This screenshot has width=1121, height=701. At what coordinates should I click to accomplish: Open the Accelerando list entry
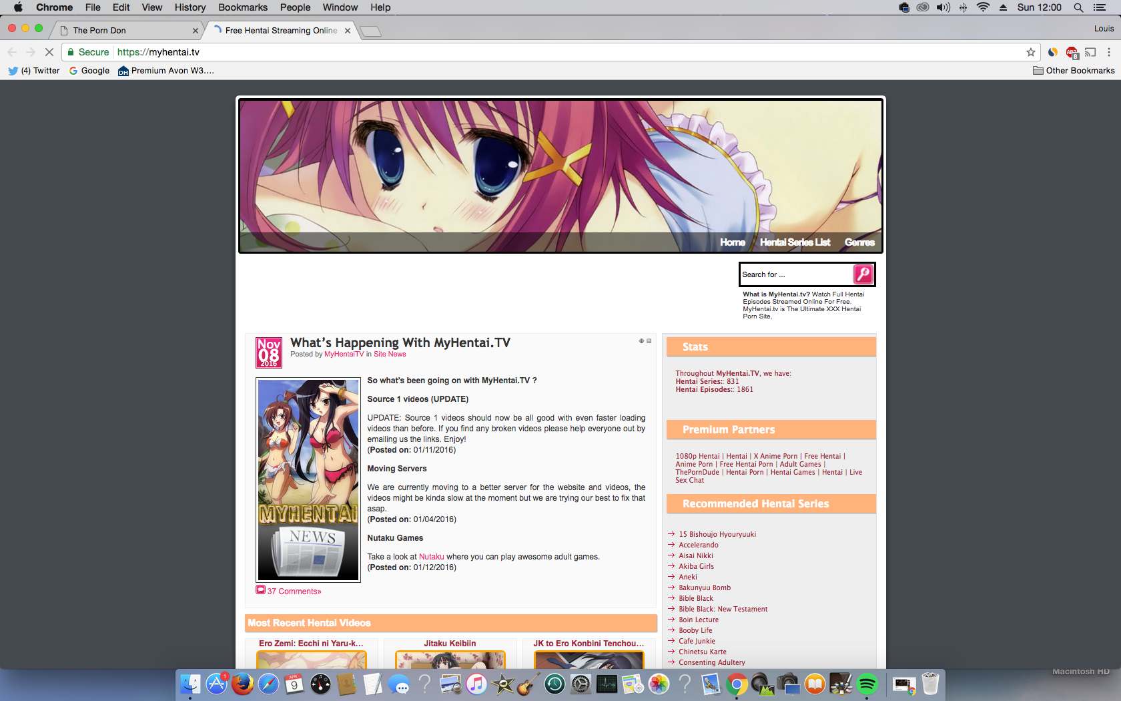pos(699,545)
